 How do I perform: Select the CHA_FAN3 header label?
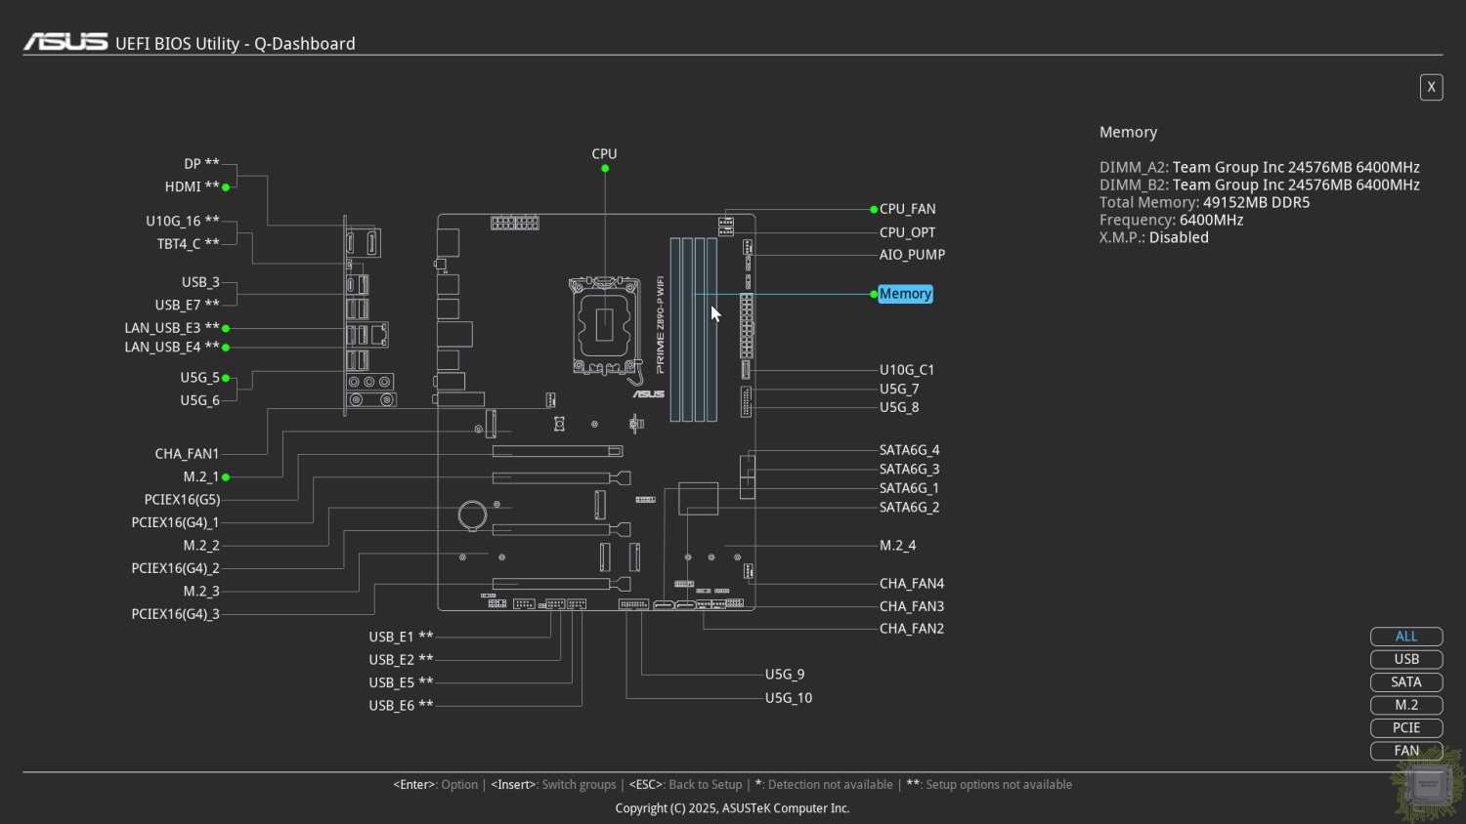point(912,606)
